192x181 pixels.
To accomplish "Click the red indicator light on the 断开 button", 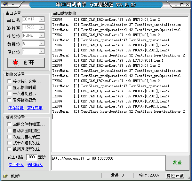I will coord(16,63).
